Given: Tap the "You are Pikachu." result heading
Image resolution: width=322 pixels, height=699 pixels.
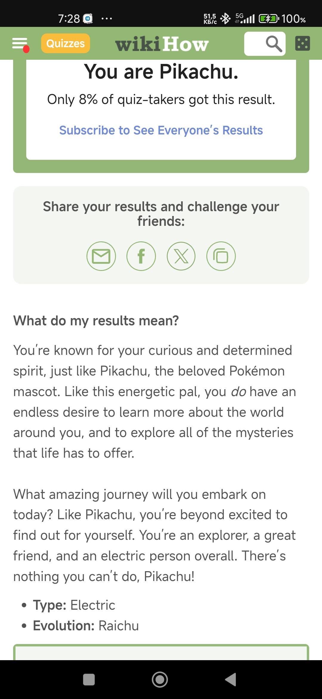Looking at the screenshot, I should (161, 72).
